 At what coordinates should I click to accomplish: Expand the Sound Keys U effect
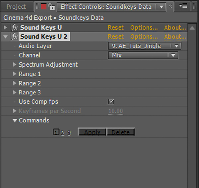[x=5, y=27]
